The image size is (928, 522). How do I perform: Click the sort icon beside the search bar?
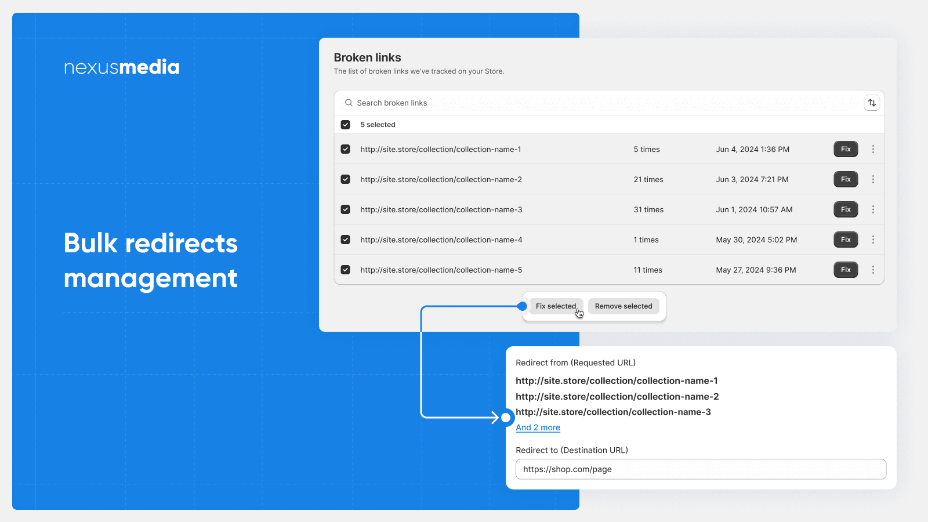(872, 103)
